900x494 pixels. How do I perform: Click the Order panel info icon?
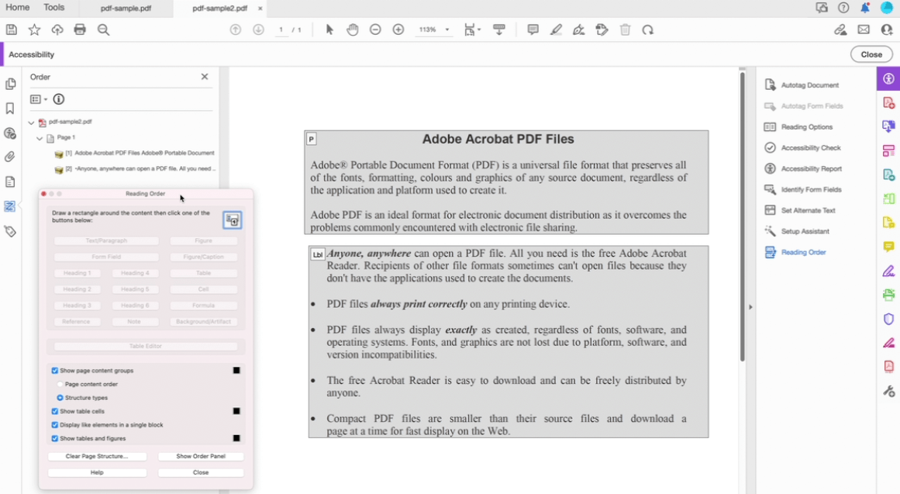(x=59, y=99)
